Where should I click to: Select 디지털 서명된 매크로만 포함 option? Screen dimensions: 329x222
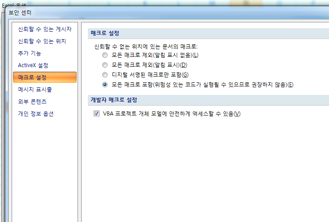pyautogui.click(x=105, y=74)
